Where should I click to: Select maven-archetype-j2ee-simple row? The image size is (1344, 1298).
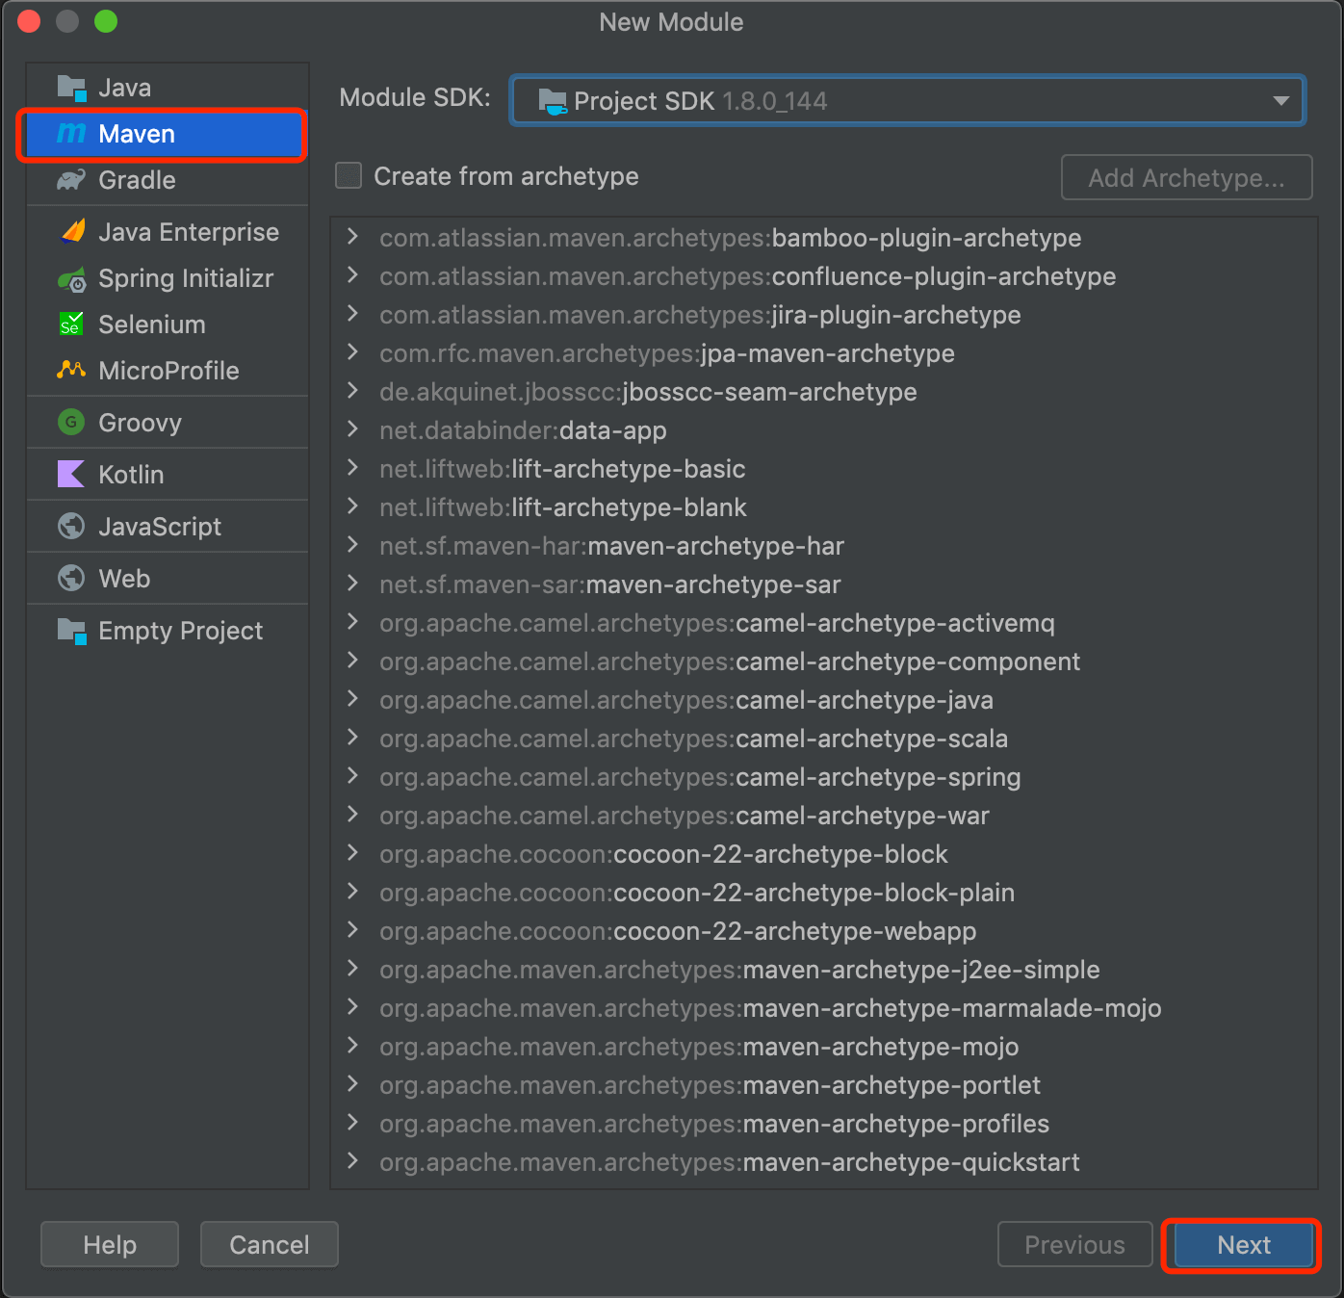(x=824, y=970)
